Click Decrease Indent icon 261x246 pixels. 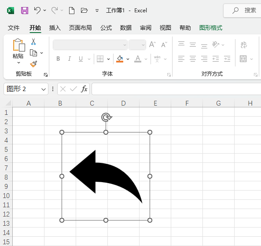[216, 59]
